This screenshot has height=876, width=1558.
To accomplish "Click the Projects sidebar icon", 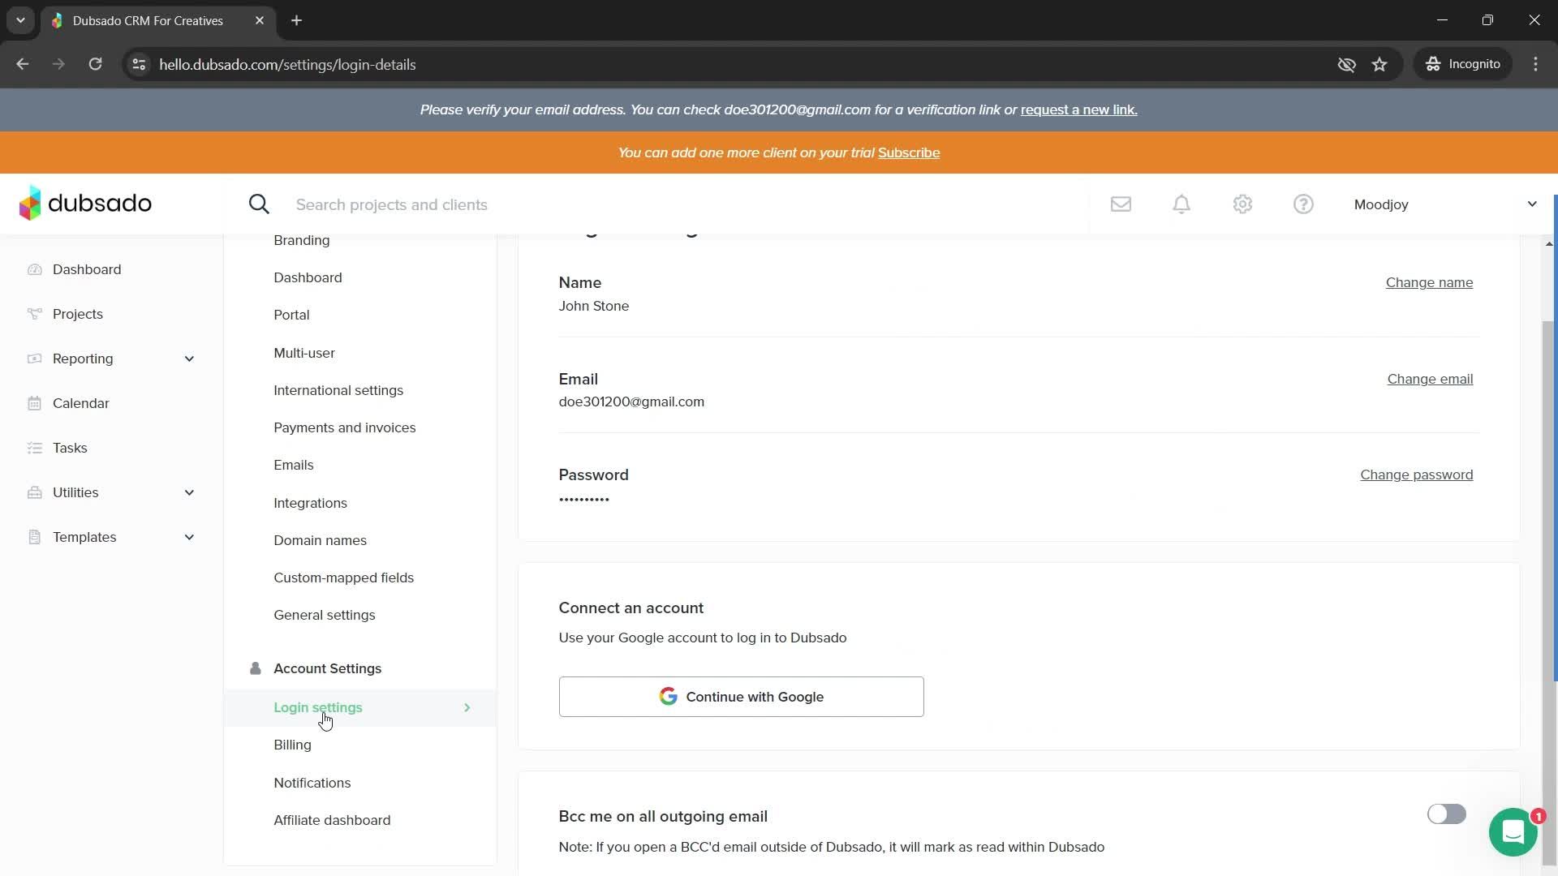I will [34, 314].
